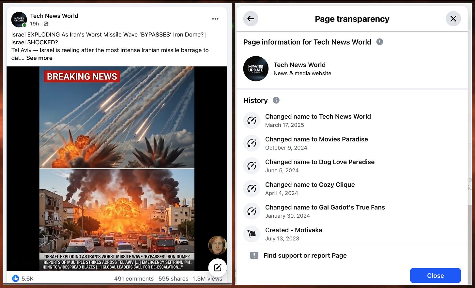The image size is (475, 288).
Task: View the 491 comments
Action: 134,279
